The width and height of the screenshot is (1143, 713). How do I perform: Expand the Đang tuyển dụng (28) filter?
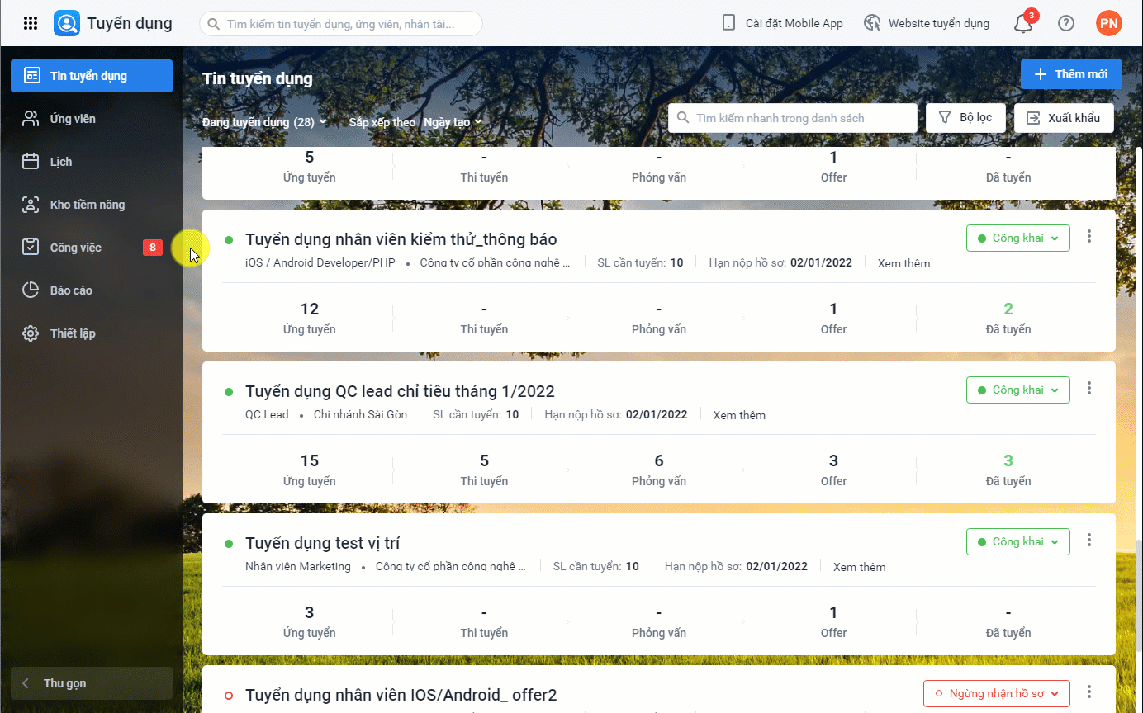[264, 122]
